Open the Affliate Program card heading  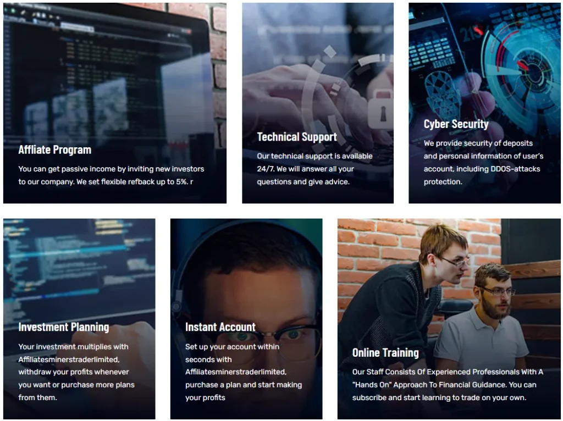(54, 149)
